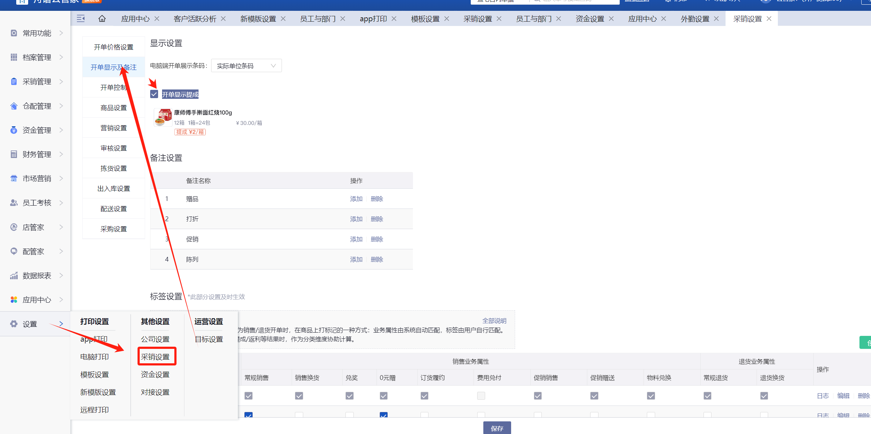Open 电脑端开单展示条码 dropdown

246,66
